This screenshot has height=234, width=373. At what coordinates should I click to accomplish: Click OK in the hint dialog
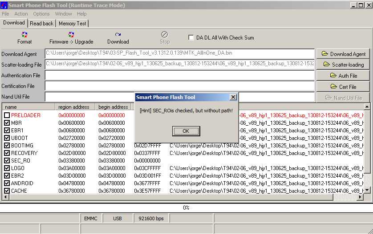tap(186, 131)
